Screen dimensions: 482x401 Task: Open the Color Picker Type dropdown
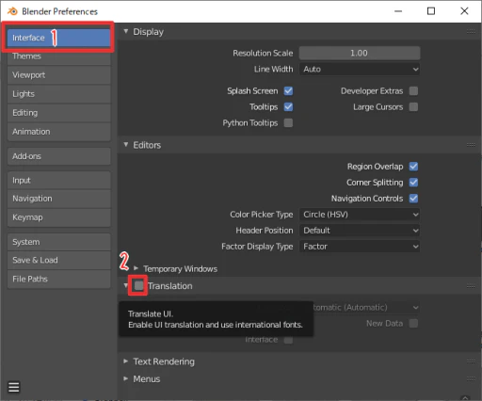point(360,215)
